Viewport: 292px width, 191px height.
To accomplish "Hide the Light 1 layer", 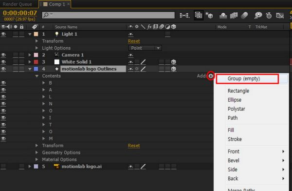I will 3,34.
